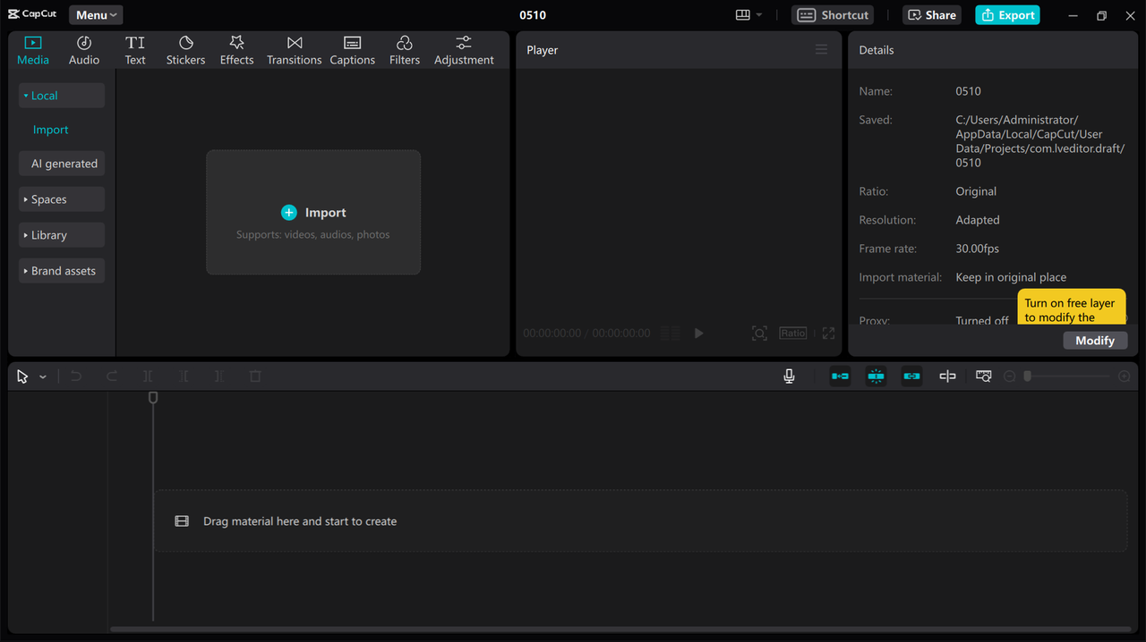Click the 'Drag material here' track area
Viewport: 1146px width, 642px height.
(640, 520)
